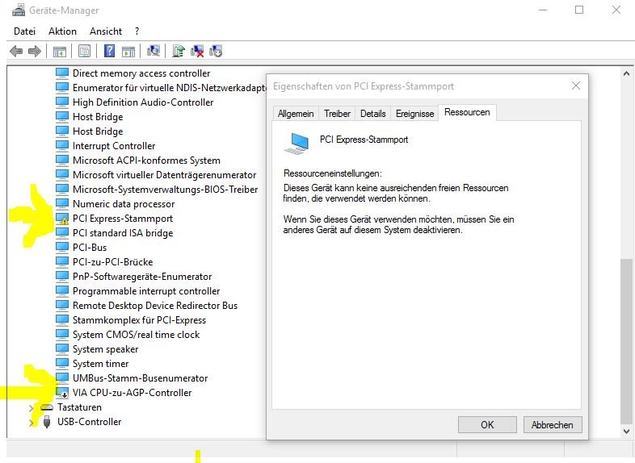This screenshot has height=463, width=635.
Task: Open the Ansicht menu
Action: point(106,31)
